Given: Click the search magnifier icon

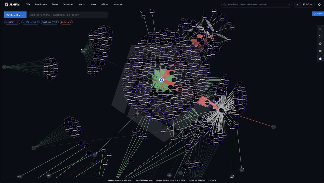Looking at the screenshot, I should (x=225, y=5).
